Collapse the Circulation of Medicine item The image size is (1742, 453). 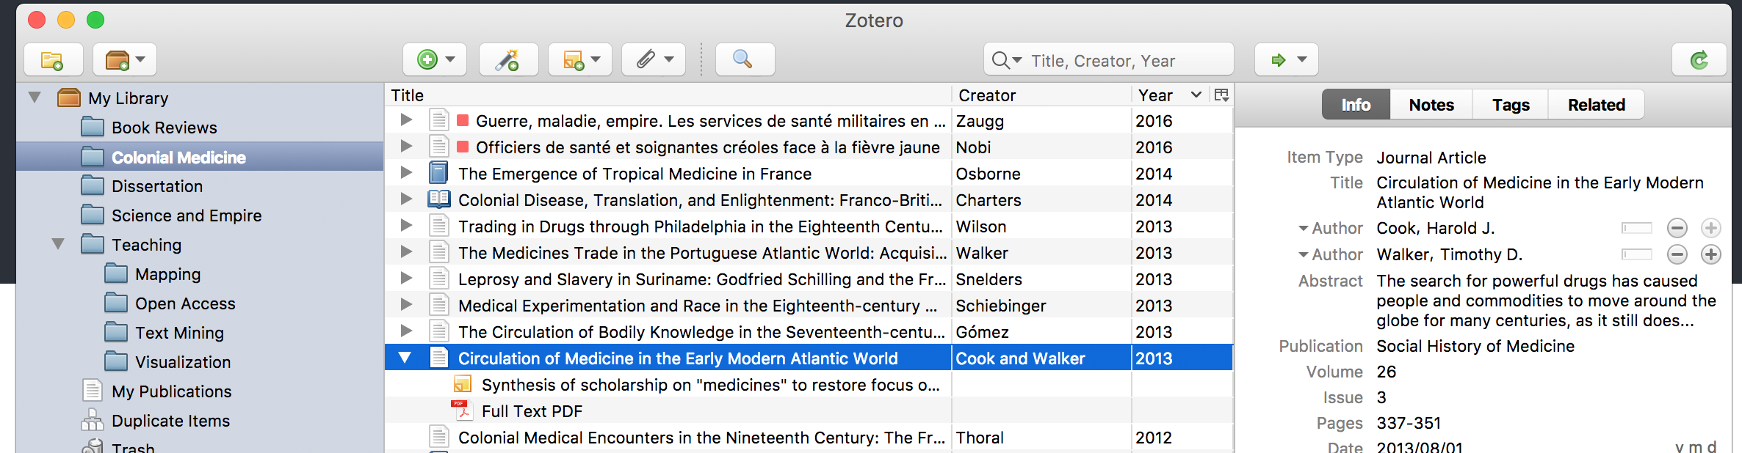point(405,358)
